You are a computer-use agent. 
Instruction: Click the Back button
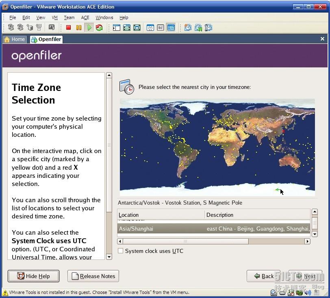pos(263,276)
